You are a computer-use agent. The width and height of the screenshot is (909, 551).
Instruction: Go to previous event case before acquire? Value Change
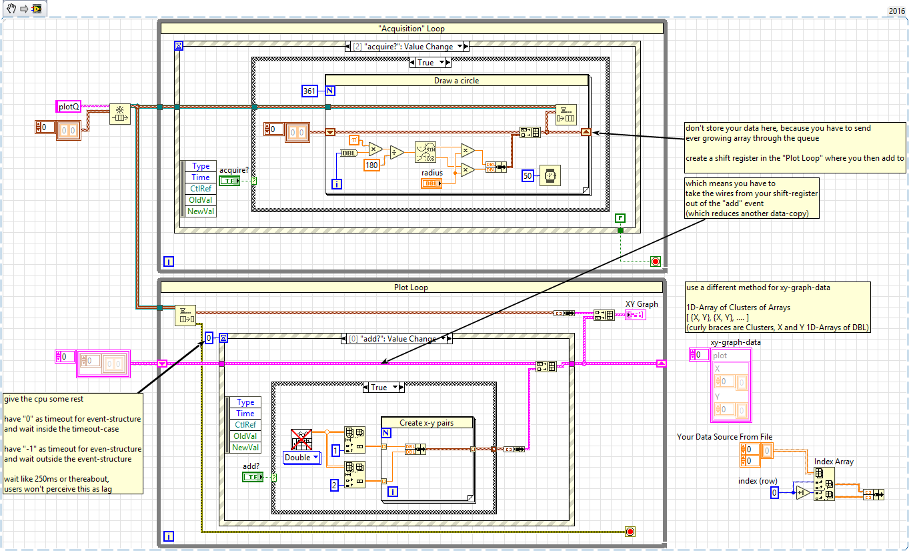[348, 47]
